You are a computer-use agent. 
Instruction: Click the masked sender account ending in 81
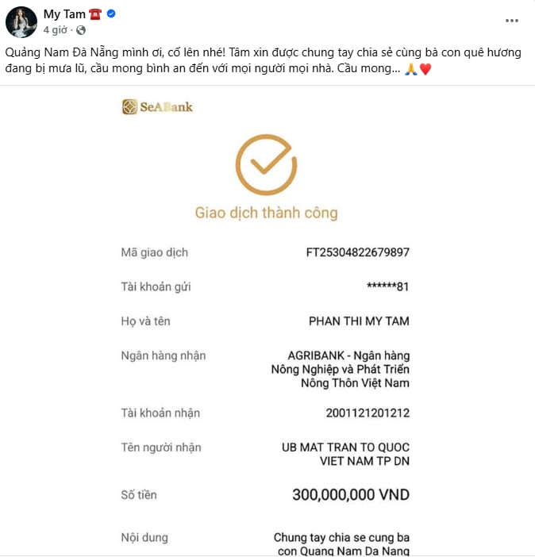(387, 287)
